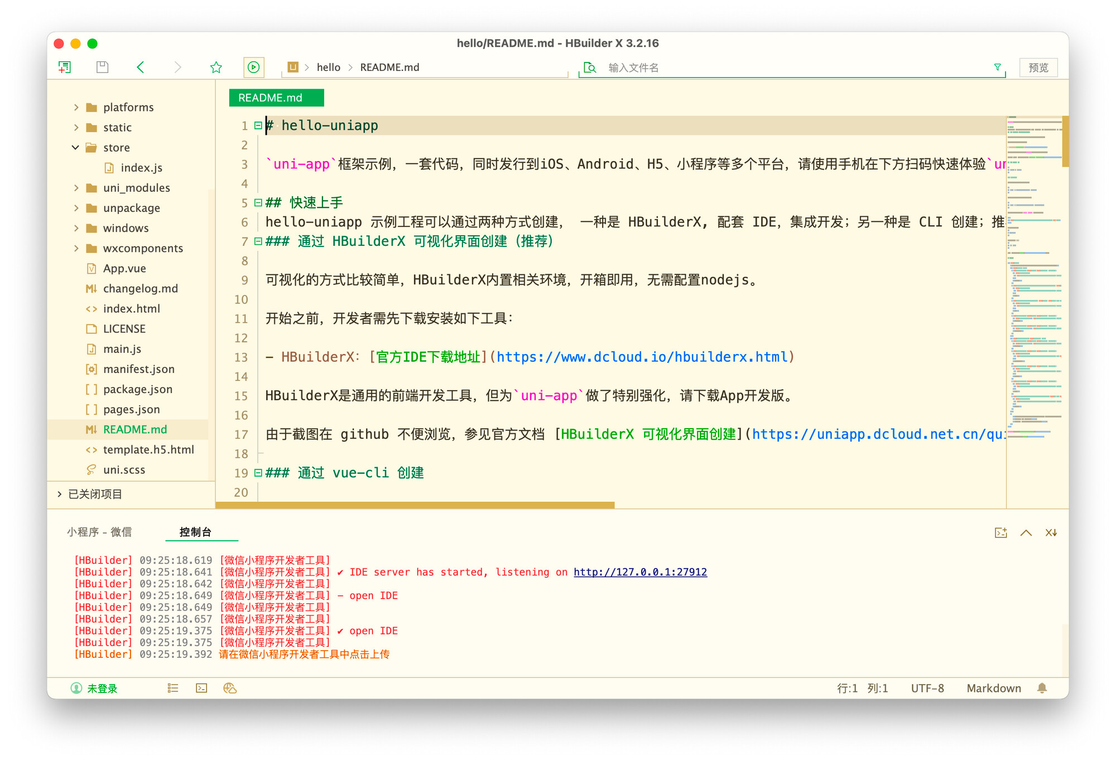
Task: Expand the 已关闭项目 section
Action: point(60,494)
